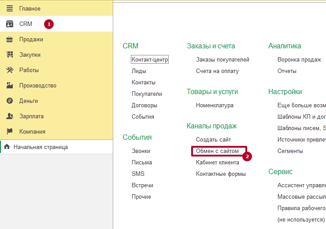Click the Создать сайт link
The height and width of the screenshot is (229, 326).
coord(213,139)
